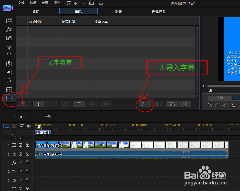Open the Subtitle Room icon
Image resolution: width=240 pixels, height=191 pixels.
click(9, 98)
